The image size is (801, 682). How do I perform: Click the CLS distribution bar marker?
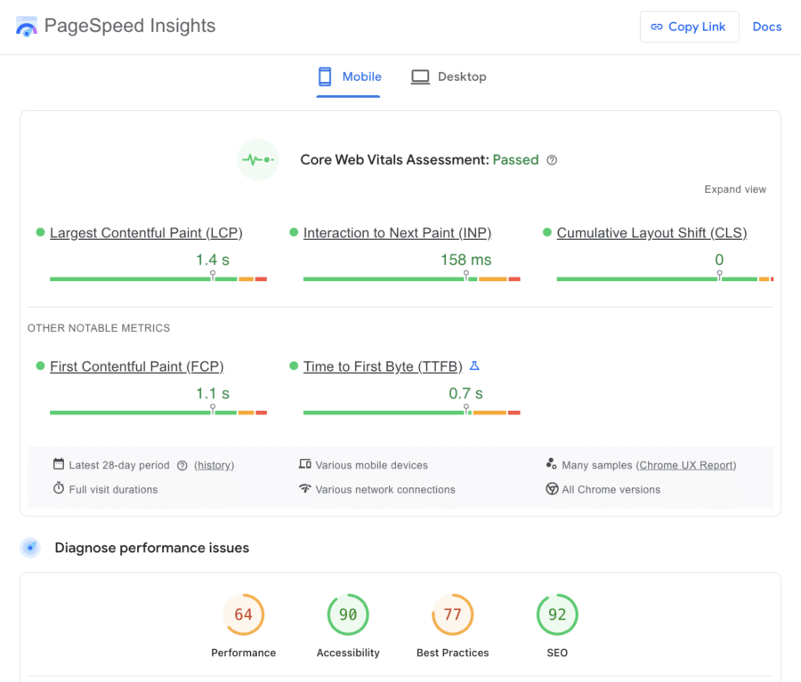coord(719,276)
